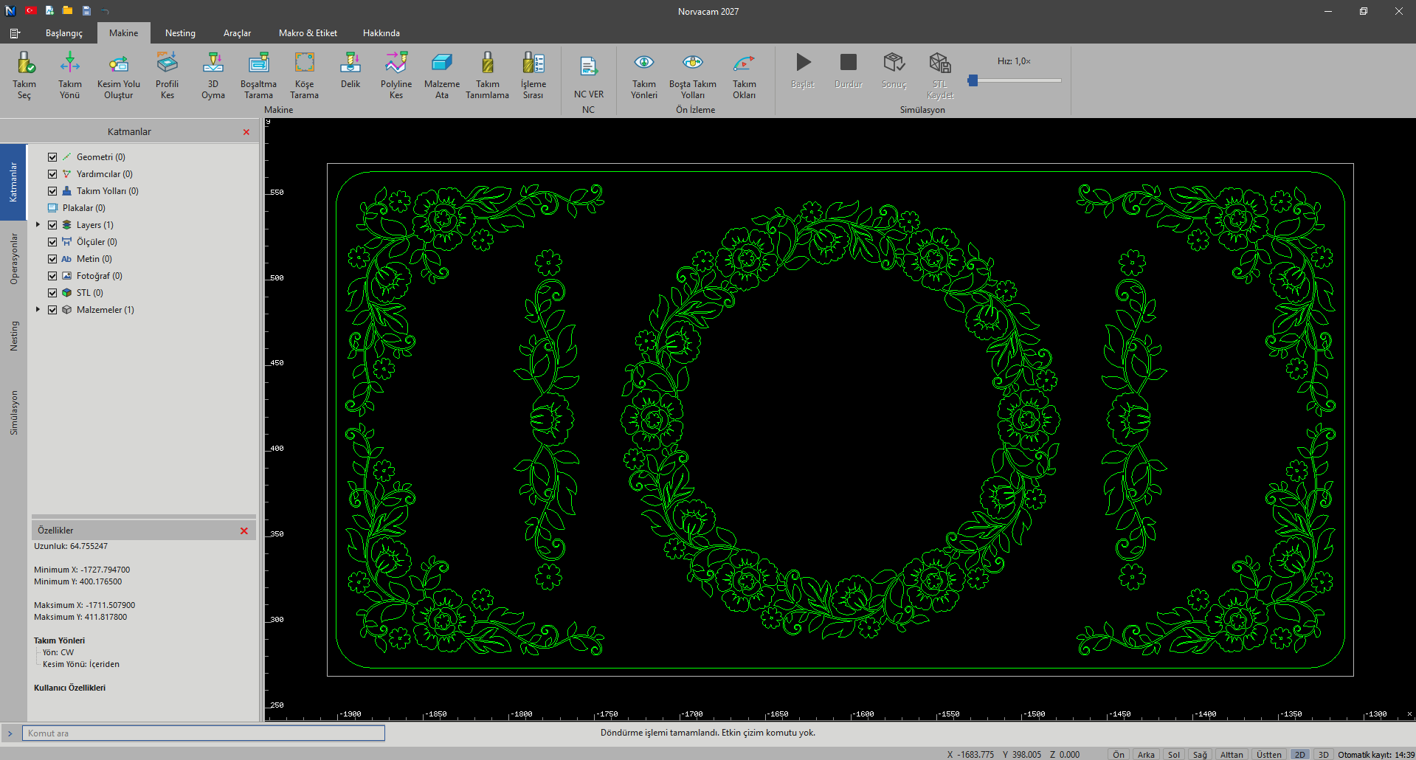This screenshot has width=1416, height=760.
Task: Toggle Takım Okları preview
Action: [x=745, y=75]
